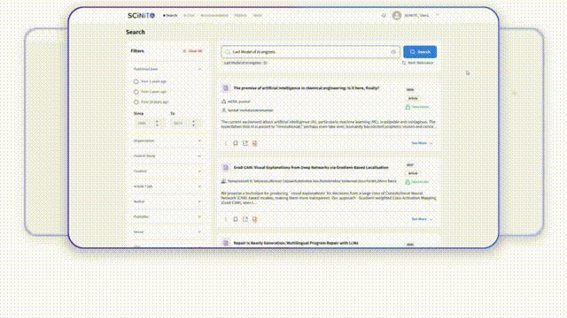Open the user profile avatar
This screenshot has width=567, height=318.
tap(397, 16)
